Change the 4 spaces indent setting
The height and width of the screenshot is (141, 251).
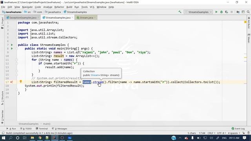pos(234,133)
